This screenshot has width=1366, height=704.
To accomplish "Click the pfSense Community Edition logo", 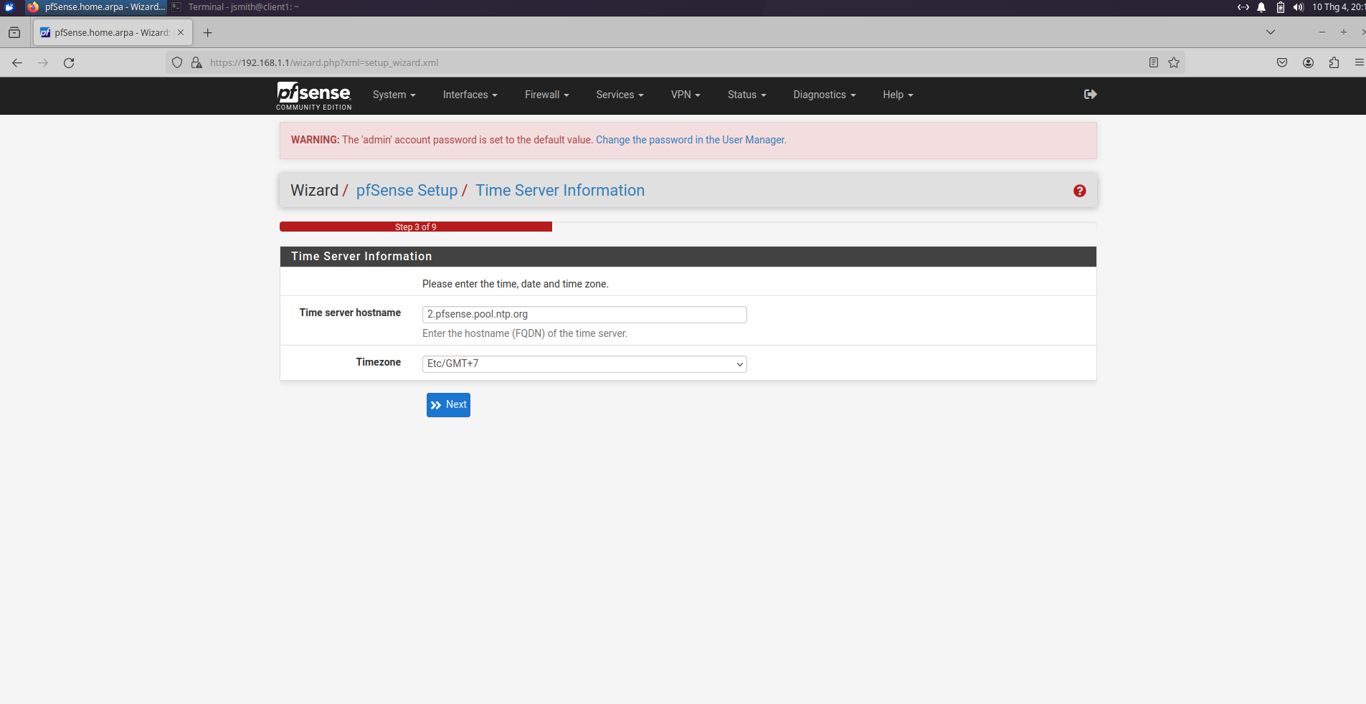I will tap(314, 95).
